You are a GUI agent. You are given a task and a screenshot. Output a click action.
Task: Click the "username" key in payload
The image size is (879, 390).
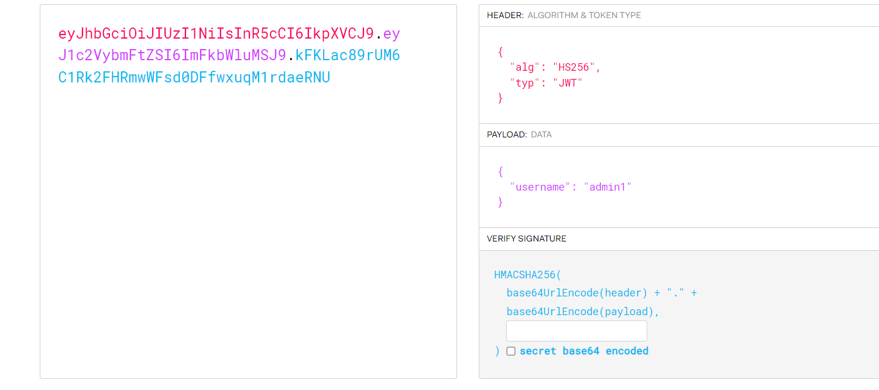coord(540,187)
